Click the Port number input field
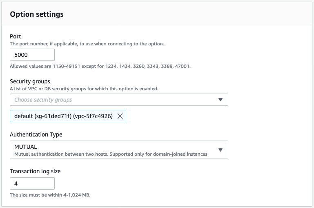The height and width of the screenshot is (208, 314). coord(32,55)
